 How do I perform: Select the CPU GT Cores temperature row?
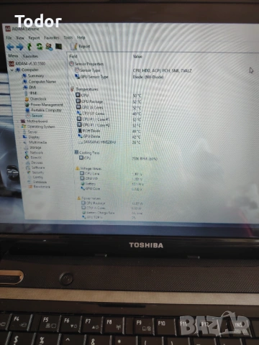[x=91, y=113]
